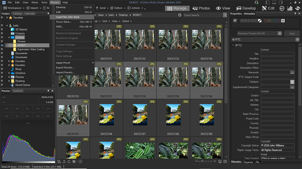
Task: Click the zoom-in plus icon for thumbnails
Action: [215, 161]
